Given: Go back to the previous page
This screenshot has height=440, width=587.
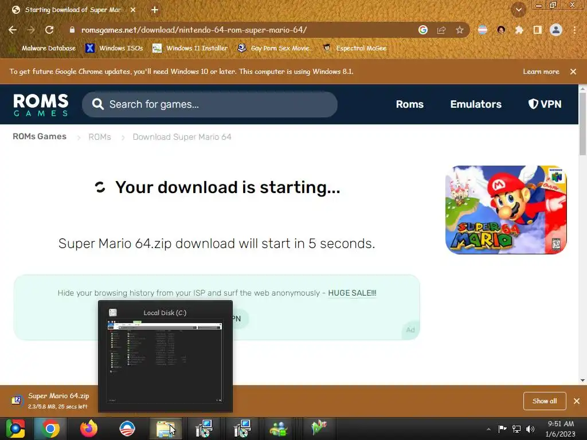Looking at the screenshot, I should 13,30.
